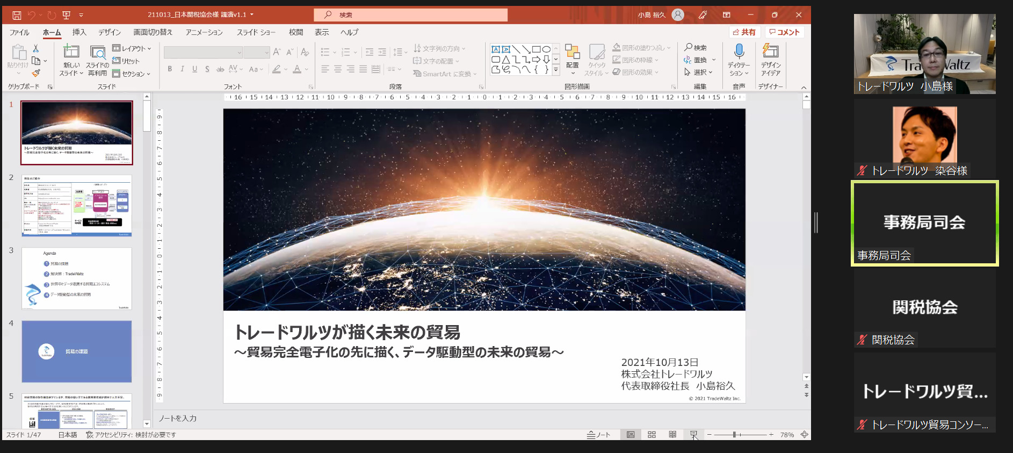Click the search (検索) box in title bar
This screenshot has width=1013, height=453.
[x=411, y=15]
